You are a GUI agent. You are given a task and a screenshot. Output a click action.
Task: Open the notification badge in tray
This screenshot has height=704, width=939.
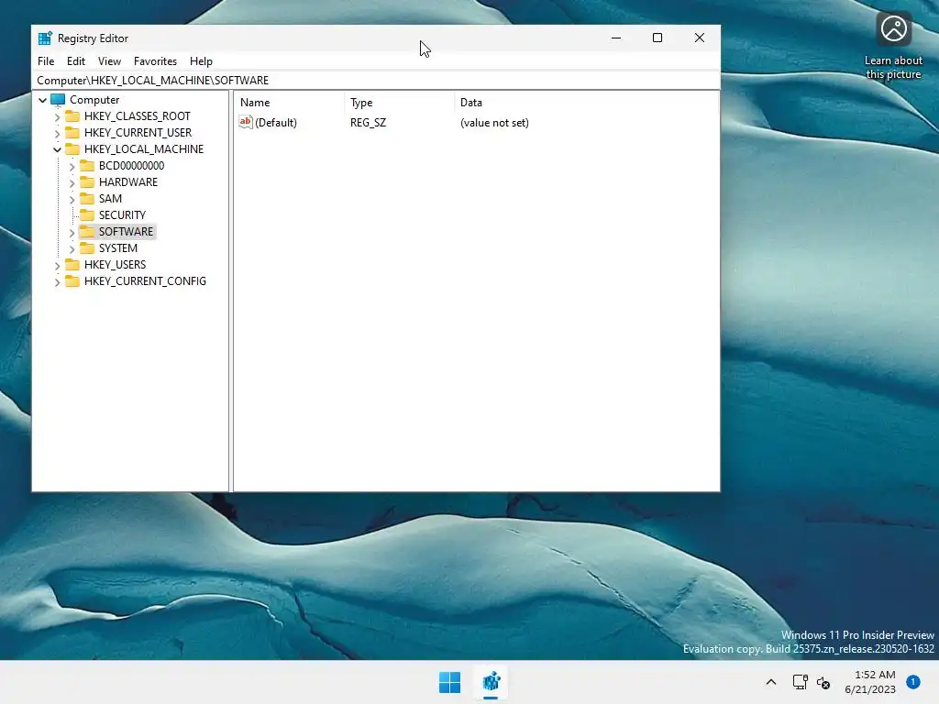point(913,682)
